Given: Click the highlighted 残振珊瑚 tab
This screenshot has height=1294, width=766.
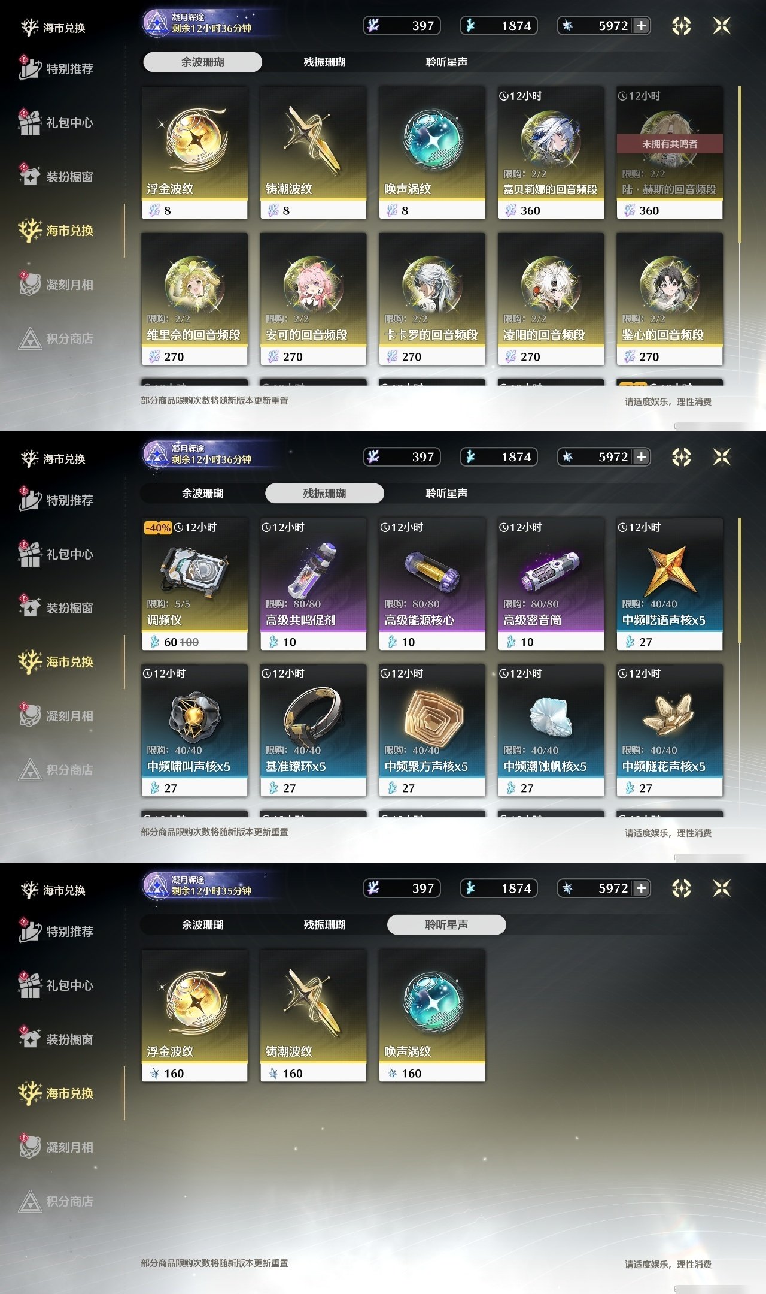Looking at the screenshot, I should point(324,493).
